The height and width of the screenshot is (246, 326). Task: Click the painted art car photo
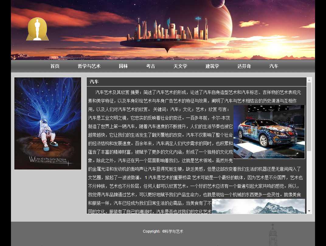(269, 132)
